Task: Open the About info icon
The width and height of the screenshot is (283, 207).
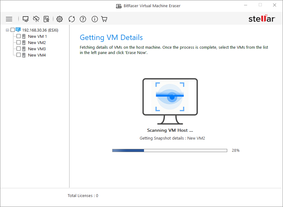Action: 94,19
